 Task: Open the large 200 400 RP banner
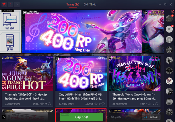(x=82, y=31)
